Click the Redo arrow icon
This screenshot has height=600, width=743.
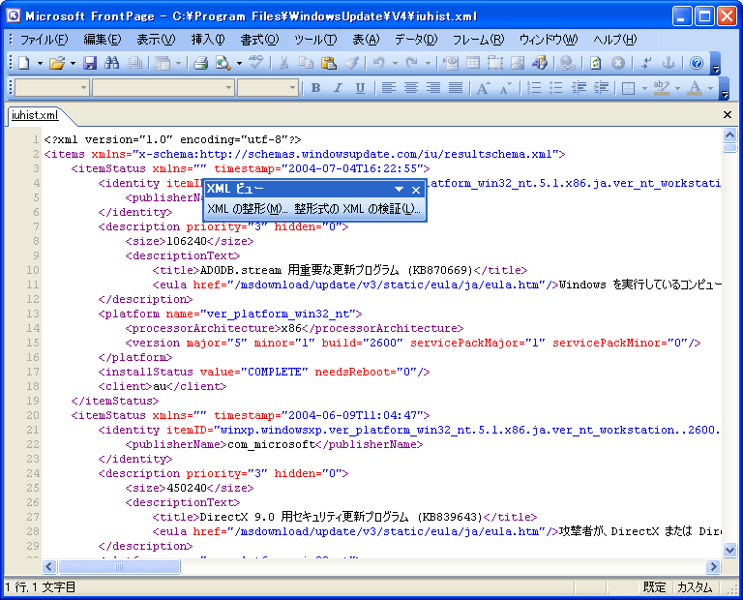coord(412,63)
